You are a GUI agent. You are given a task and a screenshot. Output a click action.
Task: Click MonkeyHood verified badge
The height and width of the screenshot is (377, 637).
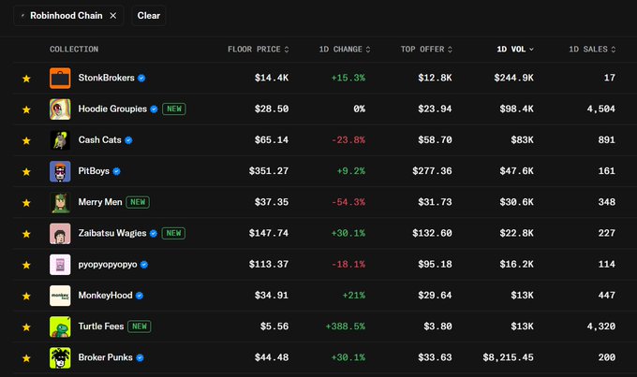pos(140,296)
